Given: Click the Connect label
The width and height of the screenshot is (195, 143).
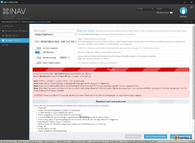Looking at the screenshot, I should pos(183,17).
